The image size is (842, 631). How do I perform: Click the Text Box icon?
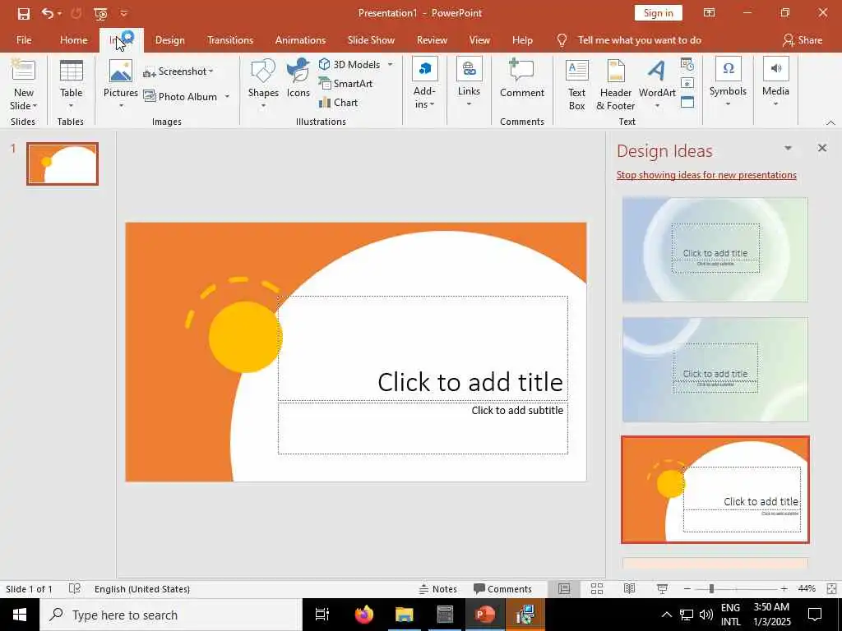pos(577,71)
